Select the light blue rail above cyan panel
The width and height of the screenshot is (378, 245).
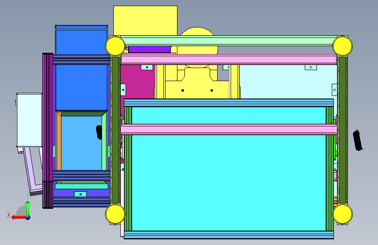[229, 103]
